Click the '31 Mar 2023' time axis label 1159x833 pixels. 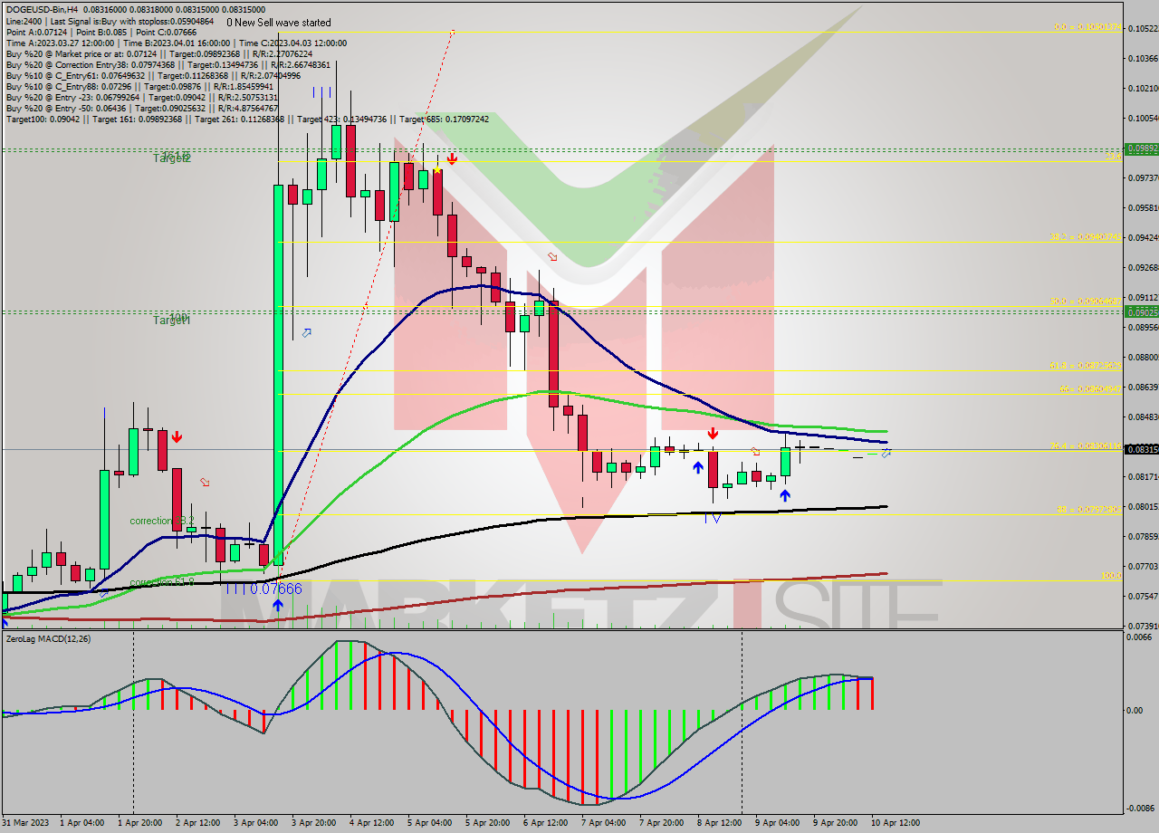tap(27, 823)
